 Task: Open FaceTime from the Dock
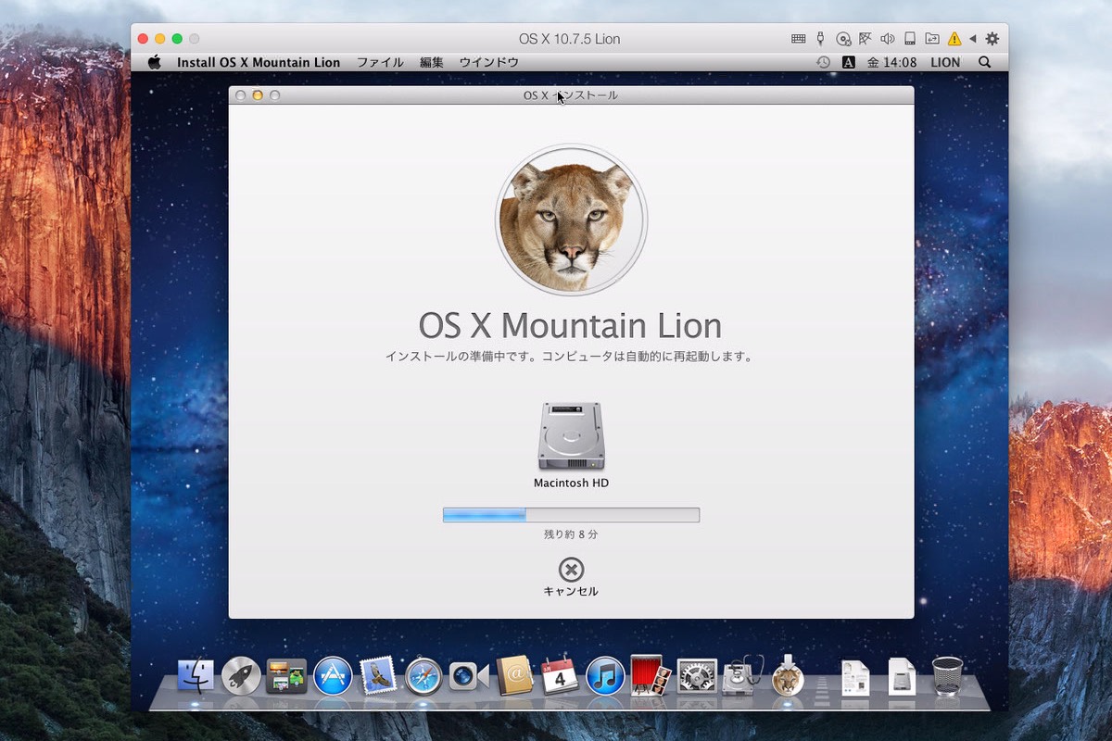click(x=469, y=676)
